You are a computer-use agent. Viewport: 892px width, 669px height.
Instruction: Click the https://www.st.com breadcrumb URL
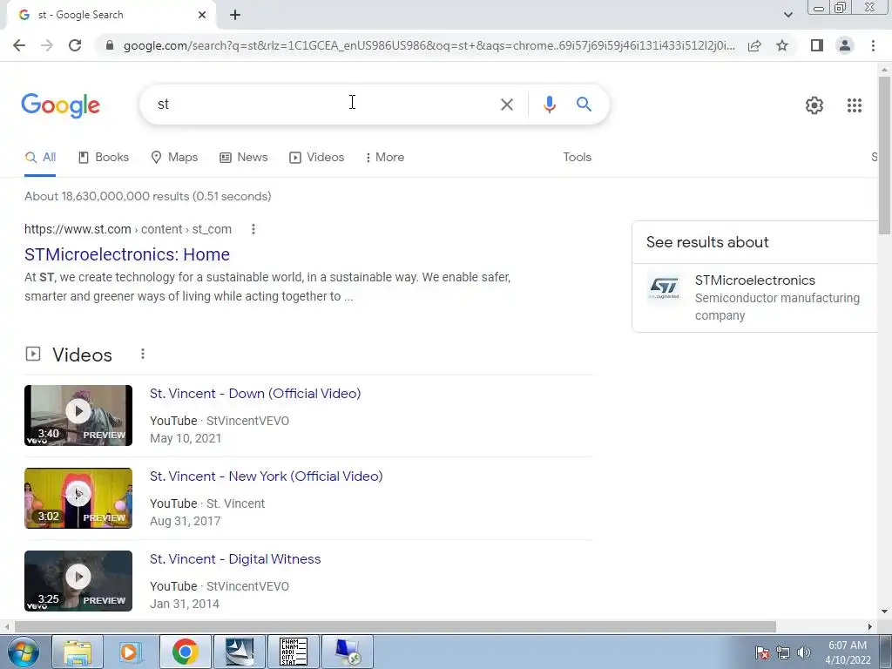pyautogui.click(x=78, y=229)
